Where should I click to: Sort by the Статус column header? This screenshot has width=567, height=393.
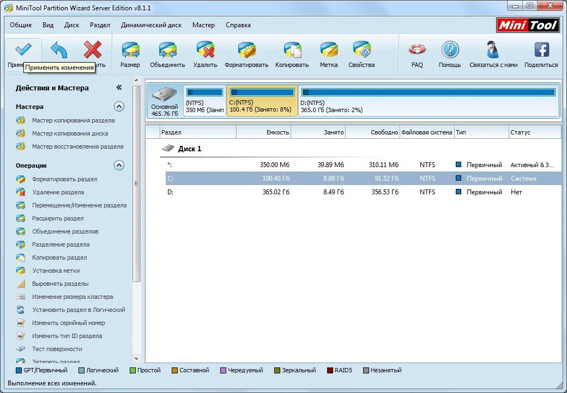pos(535,132)
